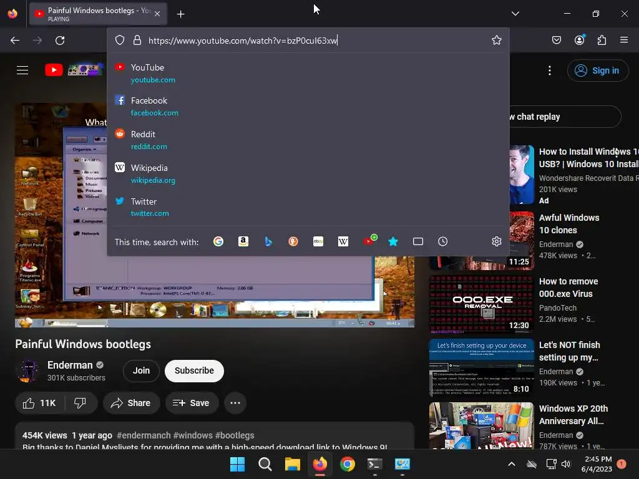Screen dimensions: 639x479
Task: Search this time with DuckDuckGo
Action: tap(293, 241)
